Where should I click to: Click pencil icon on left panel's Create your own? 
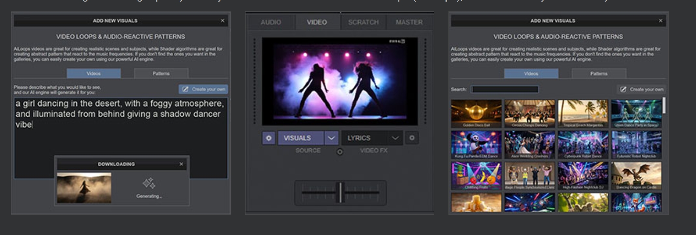point(185,89)
